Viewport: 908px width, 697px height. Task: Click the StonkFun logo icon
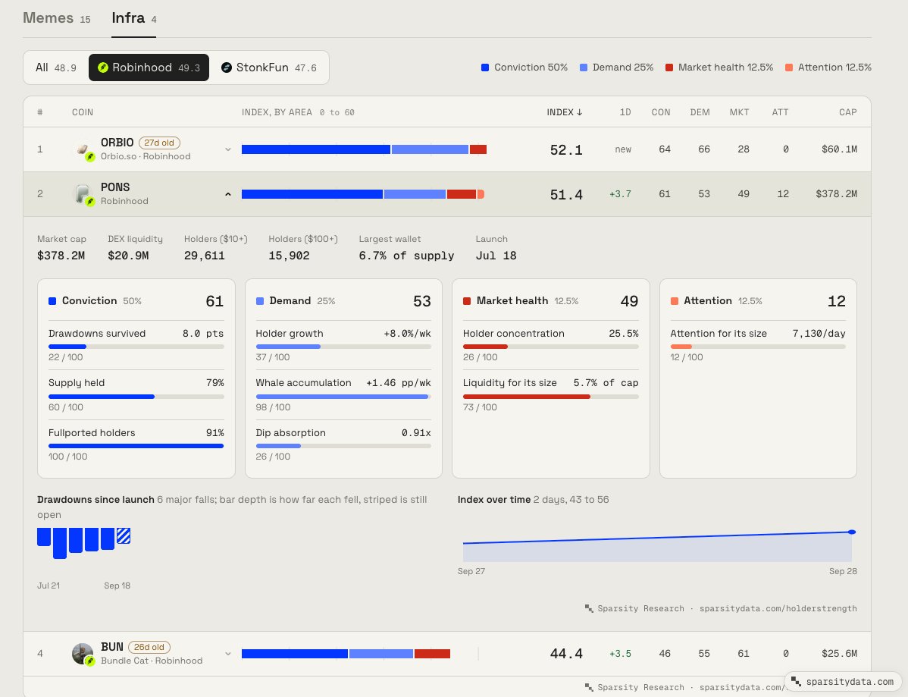click(x=227, y=68)
